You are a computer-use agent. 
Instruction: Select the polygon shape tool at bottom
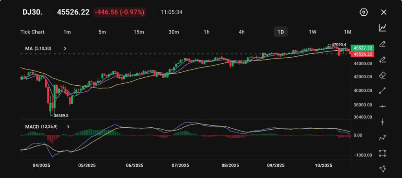(x=382, y=169)
